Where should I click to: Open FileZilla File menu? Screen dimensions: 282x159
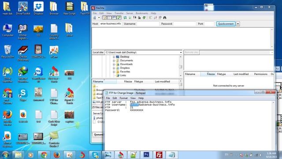(x=95, y=13)
